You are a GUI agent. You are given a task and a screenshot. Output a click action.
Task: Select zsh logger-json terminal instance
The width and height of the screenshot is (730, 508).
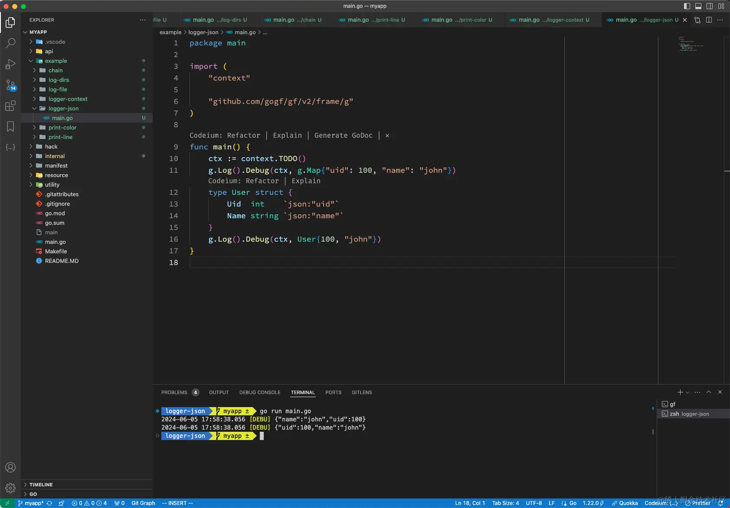click(693, 414)
